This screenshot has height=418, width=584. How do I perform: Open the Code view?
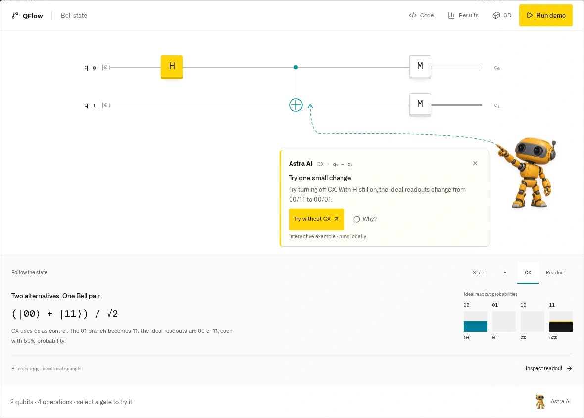(x=421, y=16)
